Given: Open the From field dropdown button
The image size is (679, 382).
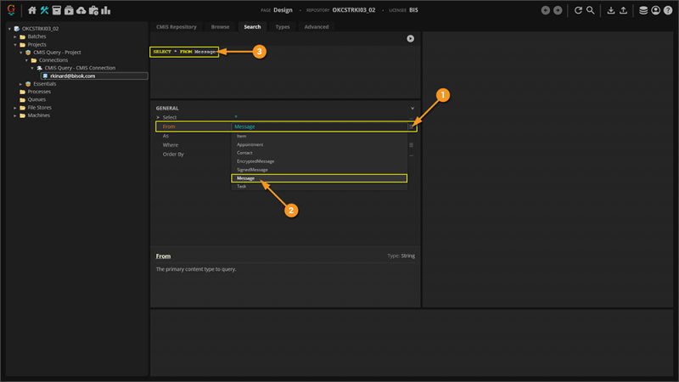Looking at the screenshot, I should pyautogui.click(x=411, y=126).
